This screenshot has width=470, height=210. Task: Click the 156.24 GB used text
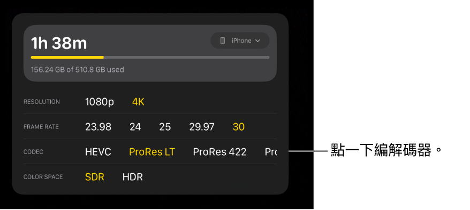click(x=77, y=70)
